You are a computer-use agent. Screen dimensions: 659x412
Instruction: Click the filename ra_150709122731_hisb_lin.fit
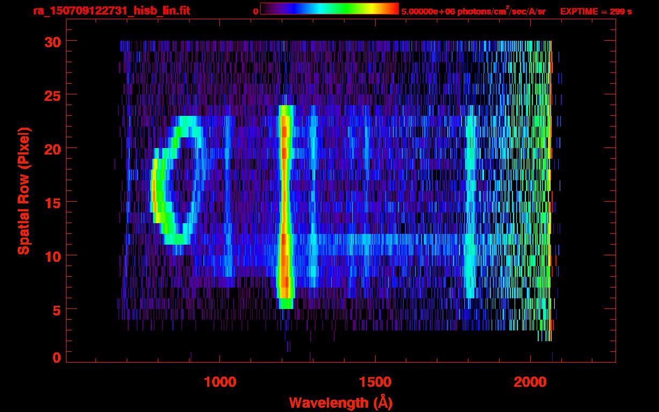point(111,11)
